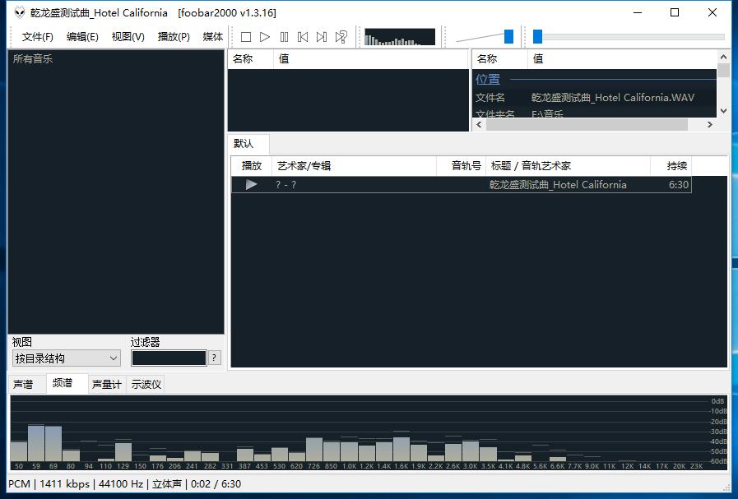Click the seek bar position handle

point(537,36)
